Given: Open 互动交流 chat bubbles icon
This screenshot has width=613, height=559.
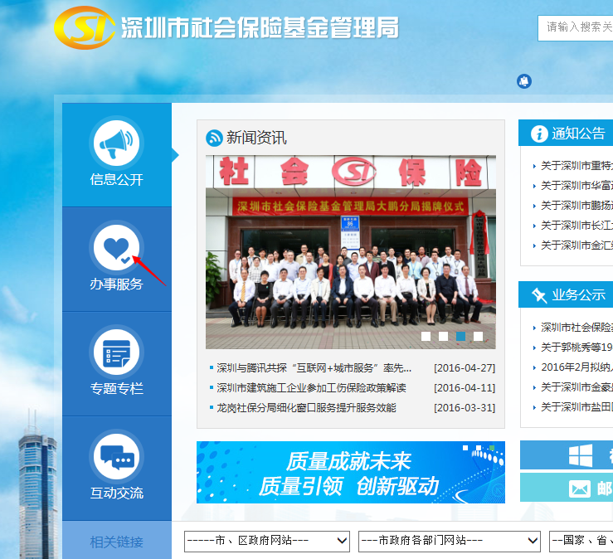Looking at the screenshot, I should (116, 457).
